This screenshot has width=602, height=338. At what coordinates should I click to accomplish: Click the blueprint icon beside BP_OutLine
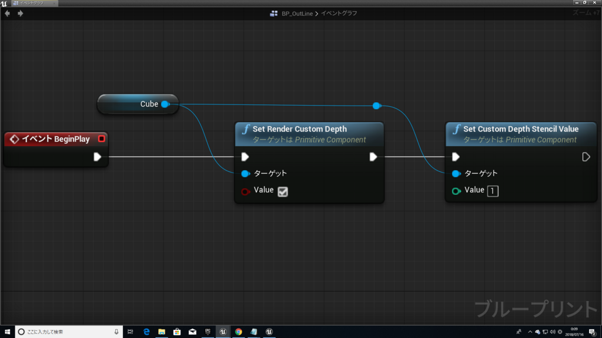click(274, 13)
